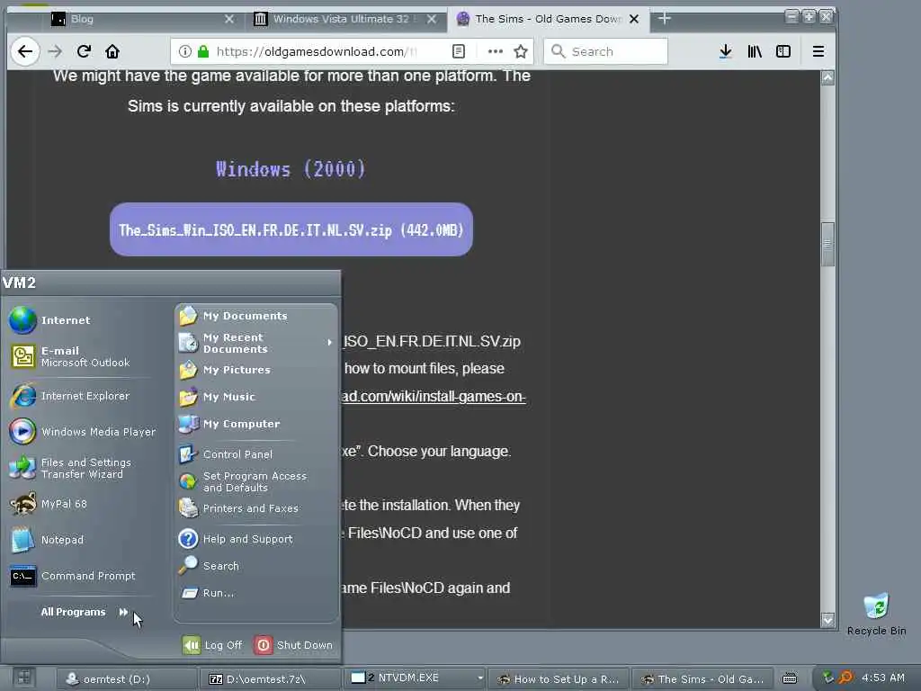Click the browser forward arrow

click(x=55, y=51)
